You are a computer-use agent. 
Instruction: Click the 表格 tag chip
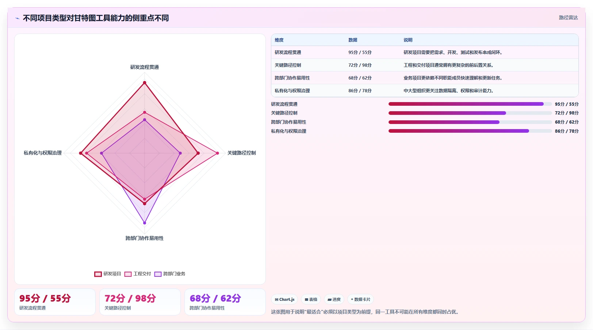pyautogui.click(x=311, y=299)
